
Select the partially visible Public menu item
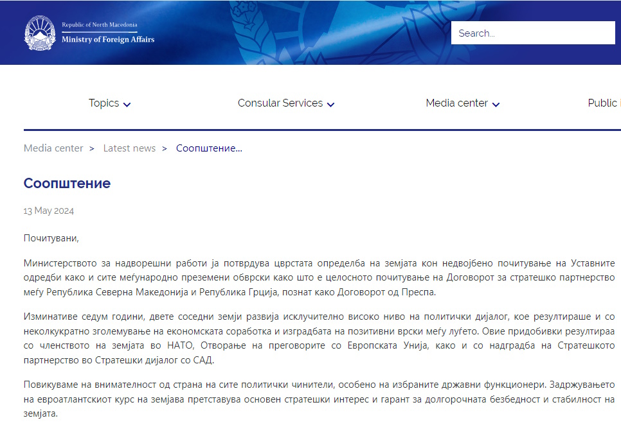coord(603,103)
